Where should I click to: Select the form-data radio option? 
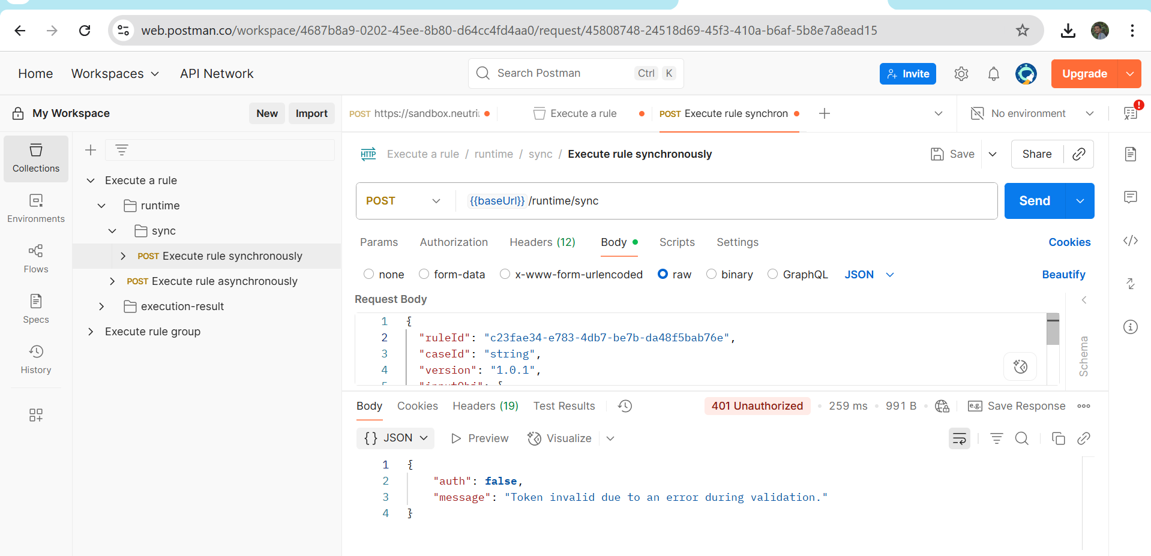[x=424, y=274]
